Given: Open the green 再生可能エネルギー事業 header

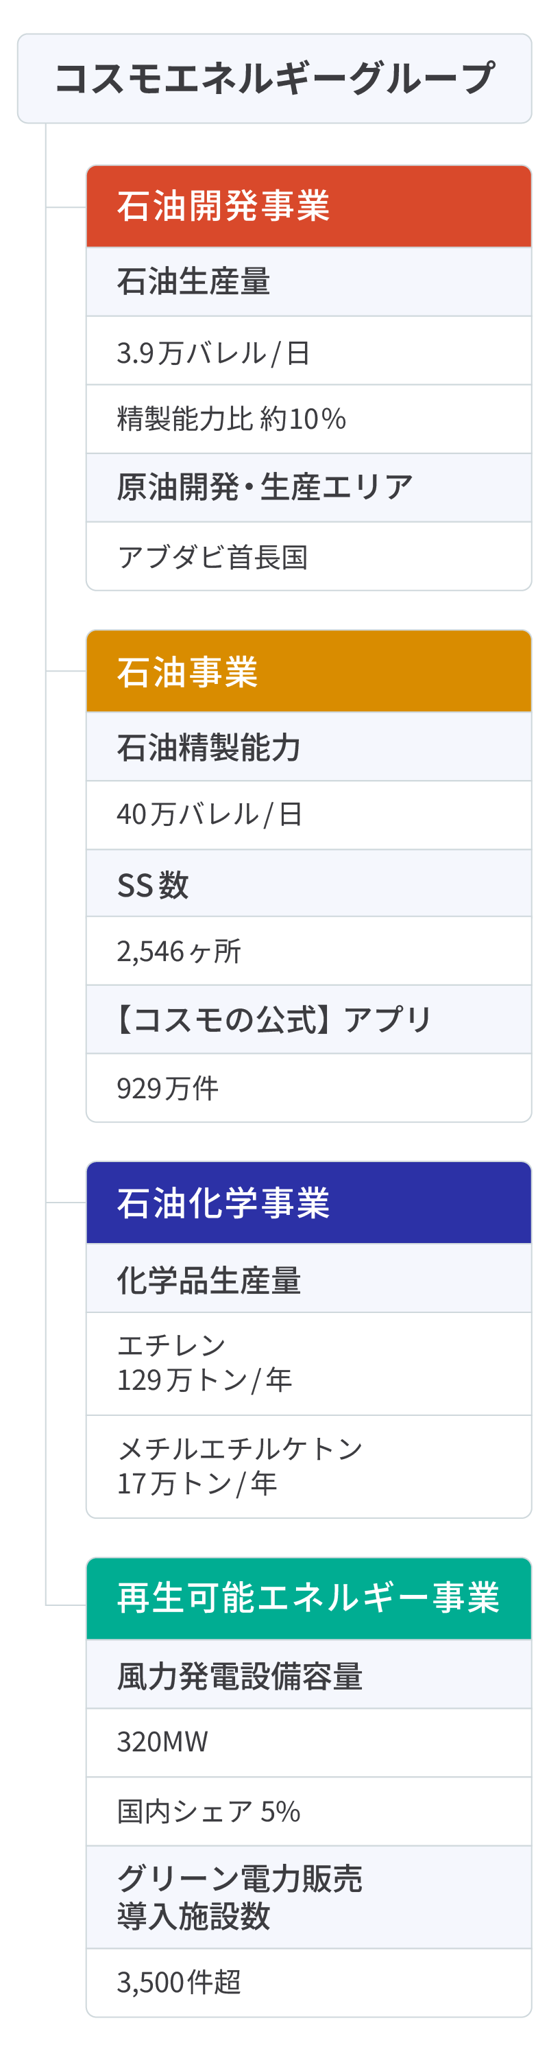Looking at the screenshot, I should (309, 1598).
